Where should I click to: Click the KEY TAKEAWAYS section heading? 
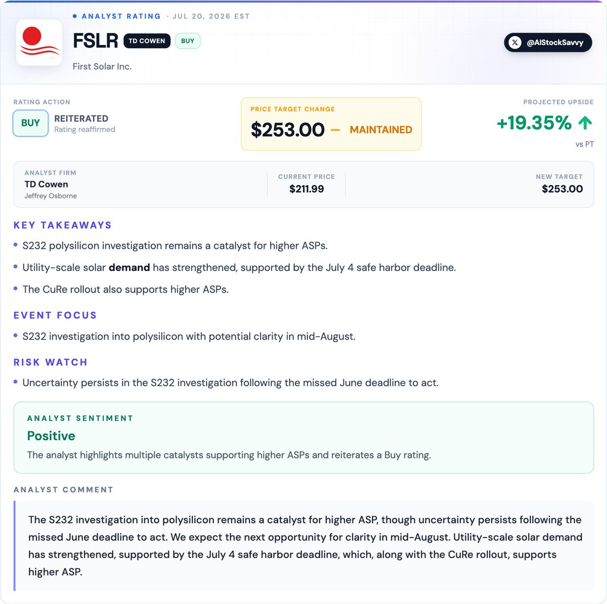[63, 225]
